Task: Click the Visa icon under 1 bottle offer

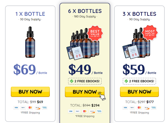Action: coord(16,107)
